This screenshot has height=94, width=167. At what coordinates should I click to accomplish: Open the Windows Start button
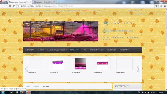(3, 92)
